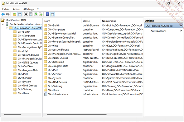
Task: Select CN=Users in the tree
Action: click(x=23, y=93)
